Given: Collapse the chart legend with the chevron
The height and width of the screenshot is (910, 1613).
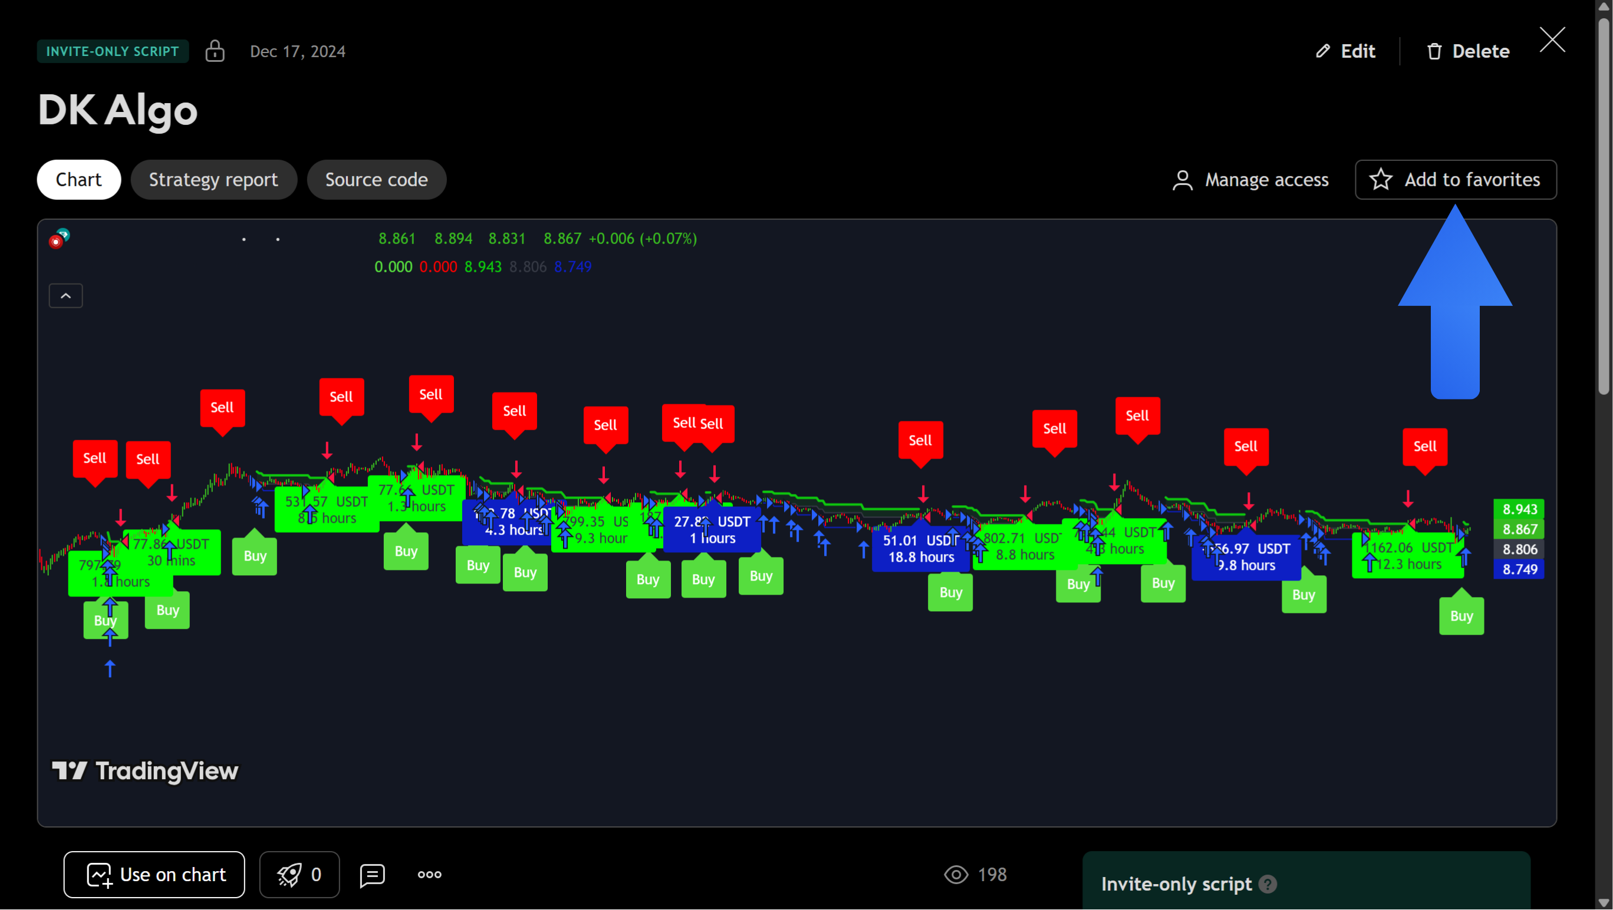Looking at the screenshot, I should (x=65, y=295).
